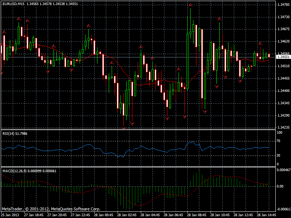The width and height of the screenshot is (291, 218).
Task: Pick the 28 Jan 14:45 time label
Action: (266, 215)
